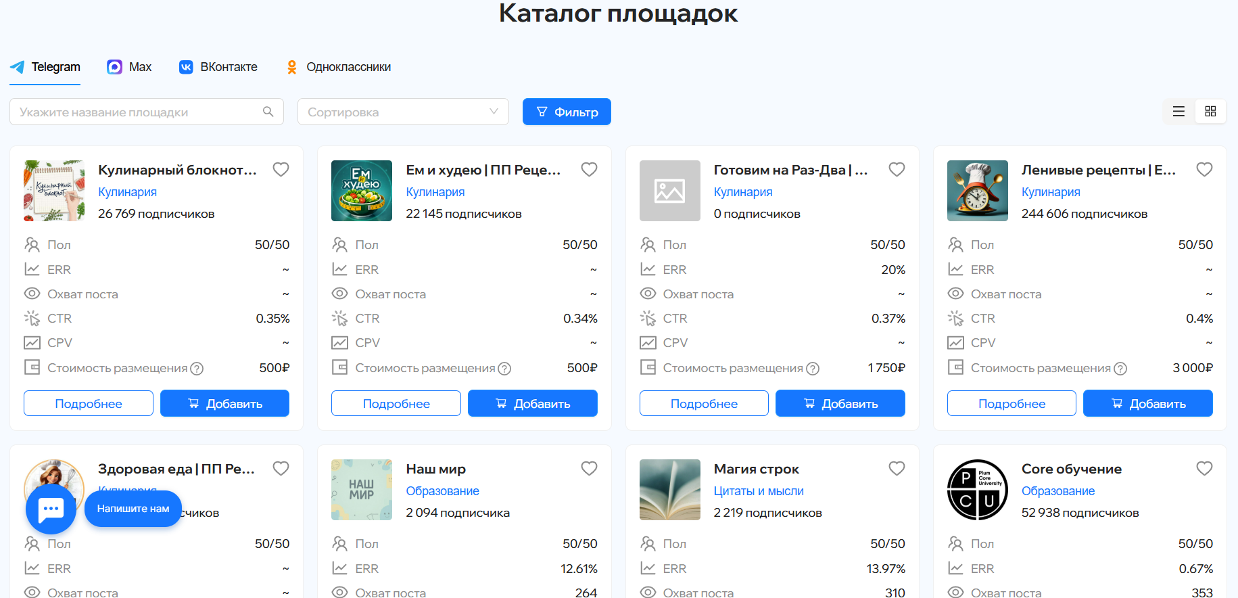Screen dimensions: 1238x598
Task: Open Подробнее for Готовим на Раз-Два
Action: click(x=704, y=403)
